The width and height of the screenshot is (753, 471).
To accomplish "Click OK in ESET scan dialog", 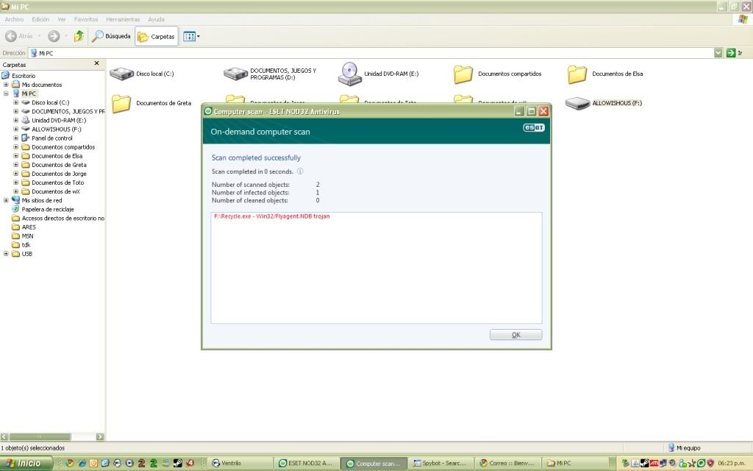I will pos(515,335).
